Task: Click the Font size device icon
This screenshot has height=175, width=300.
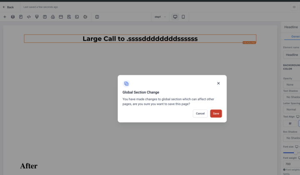Action: coord(297,147)
